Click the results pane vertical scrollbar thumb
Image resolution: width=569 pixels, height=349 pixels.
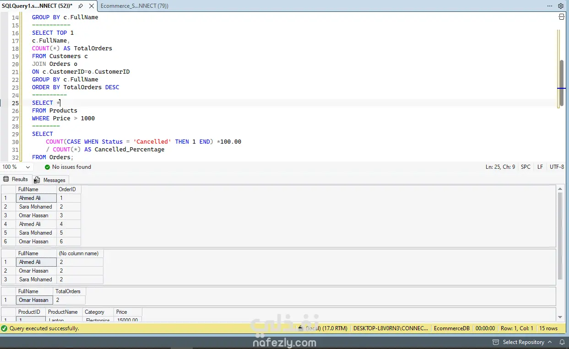(560, 236)
